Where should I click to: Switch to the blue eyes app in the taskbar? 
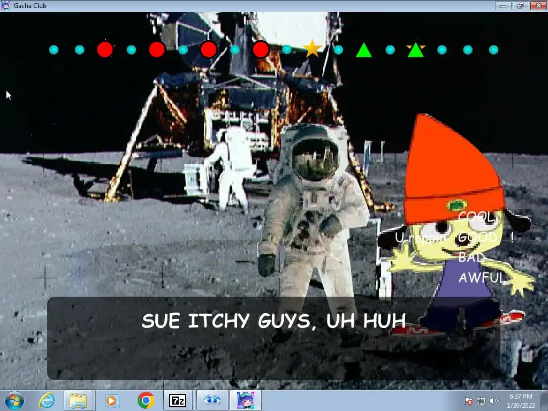click(x=212, y=400)
